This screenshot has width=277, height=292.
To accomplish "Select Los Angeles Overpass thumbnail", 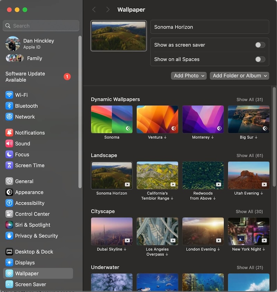I will (157, 231).
